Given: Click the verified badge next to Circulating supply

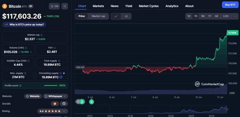Looking at the screenshot, I should point(64,73).
